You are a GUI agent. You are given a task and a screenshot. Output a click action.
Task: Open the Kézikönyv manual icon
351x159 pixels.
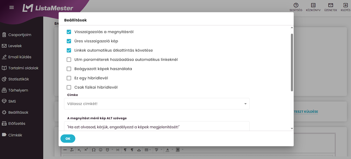point(313,7)
